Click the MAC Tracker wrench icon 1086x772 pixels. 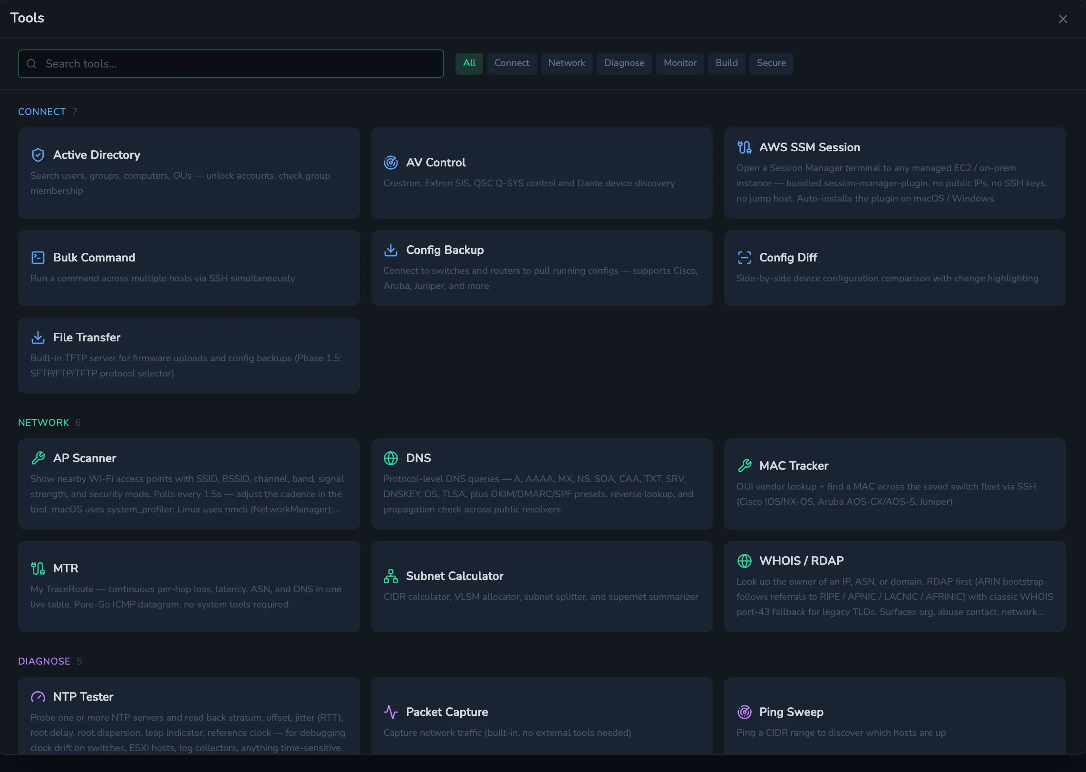pos(744,466)
